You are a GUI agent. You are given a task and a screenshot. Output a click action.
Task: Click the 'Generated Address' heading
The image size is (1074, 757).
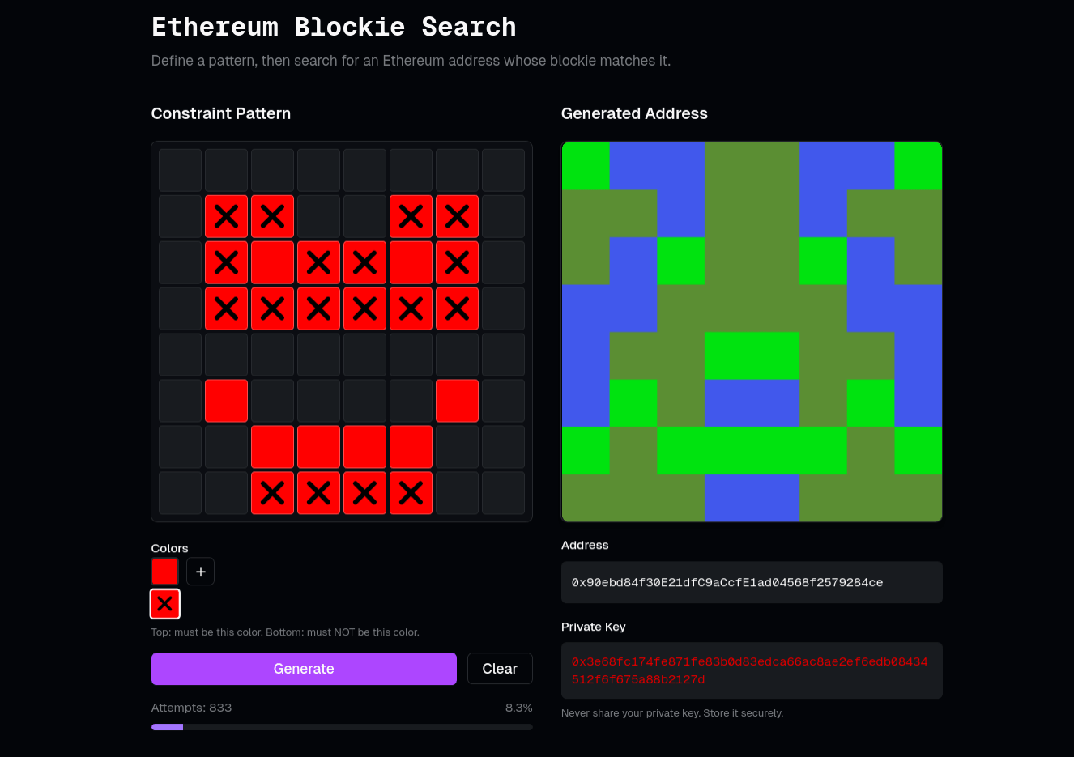click(634, 113)
